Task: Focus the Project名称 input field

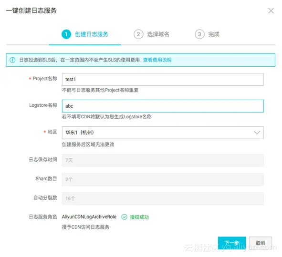Action: (163, 79)
